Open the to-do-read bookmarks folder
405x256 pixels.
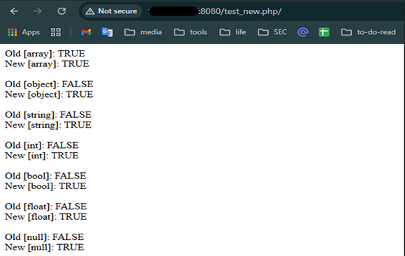pyautogui.click(x=368, y=32)
